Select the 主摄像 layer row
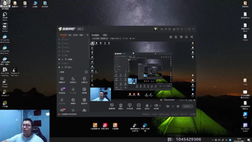The image size is (252, 142). (73, 59)
